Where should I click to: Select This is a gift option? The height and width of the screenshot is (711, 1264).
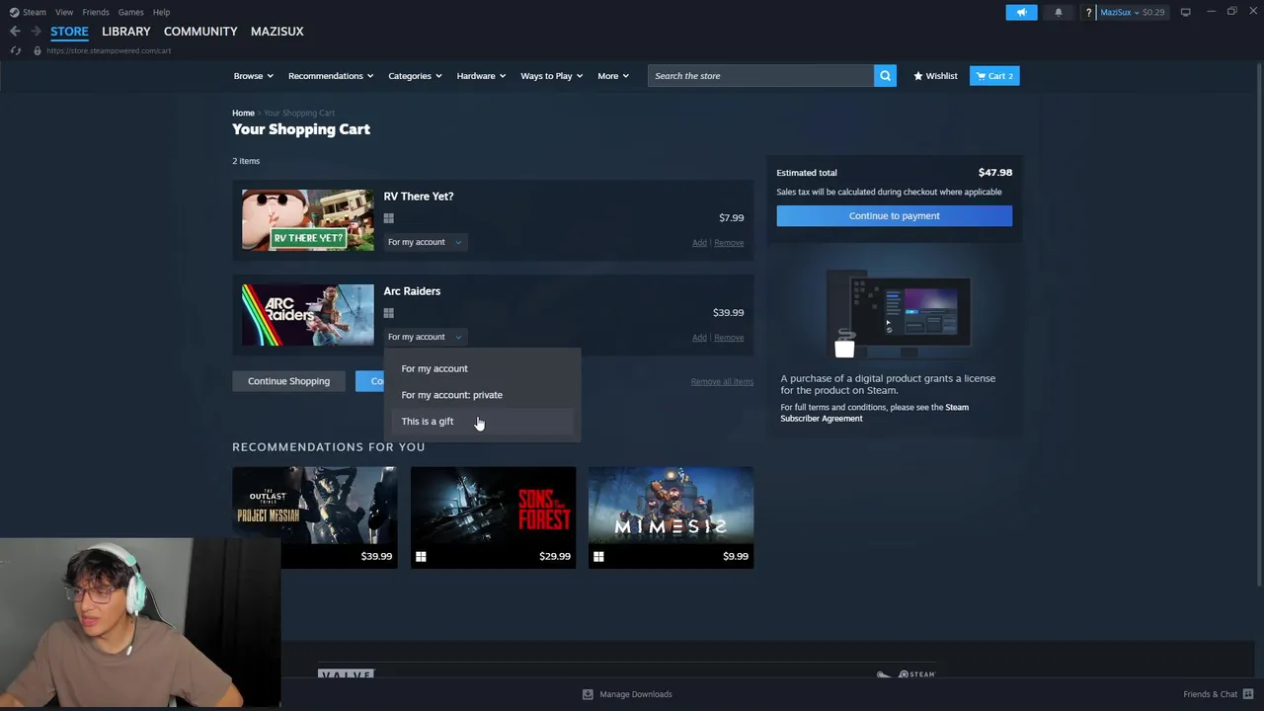(x=482, y=422)
